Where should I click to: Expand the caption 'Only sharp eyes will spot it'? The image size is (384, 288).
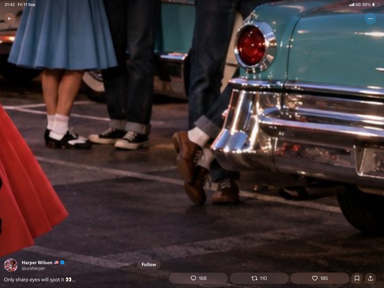[40, 280]
